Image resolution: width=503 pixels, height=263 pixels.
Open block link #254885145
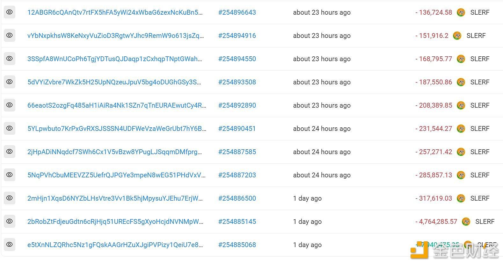(x=237, y=222)
